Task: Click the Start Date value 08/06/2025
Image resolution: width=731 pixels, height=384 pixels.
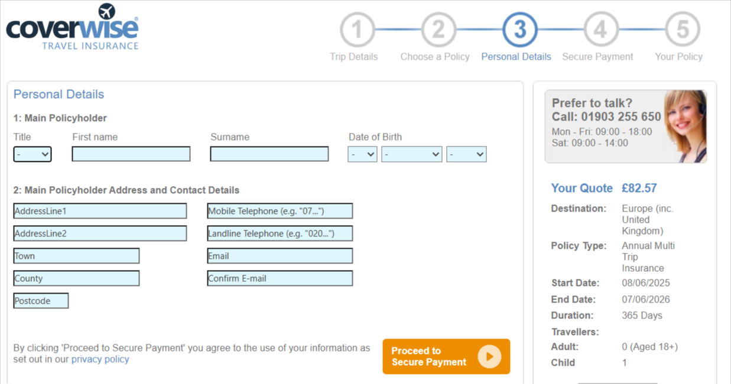Action: point(646,283)
